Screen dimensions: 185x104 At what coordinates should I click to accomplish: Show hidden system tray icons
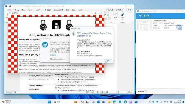(149, 102)
